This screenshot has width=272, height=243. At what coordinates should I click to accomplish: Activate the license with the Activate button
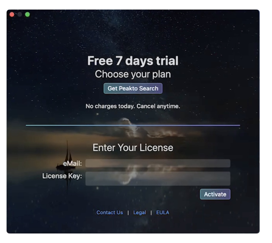(215, 194)
